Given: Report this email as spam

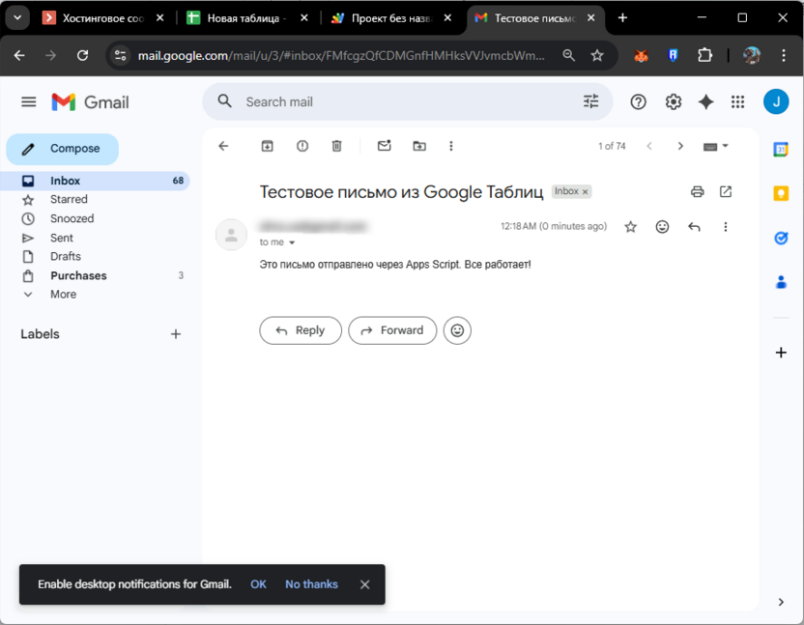Looking at the screenshot, I should 301,146.
